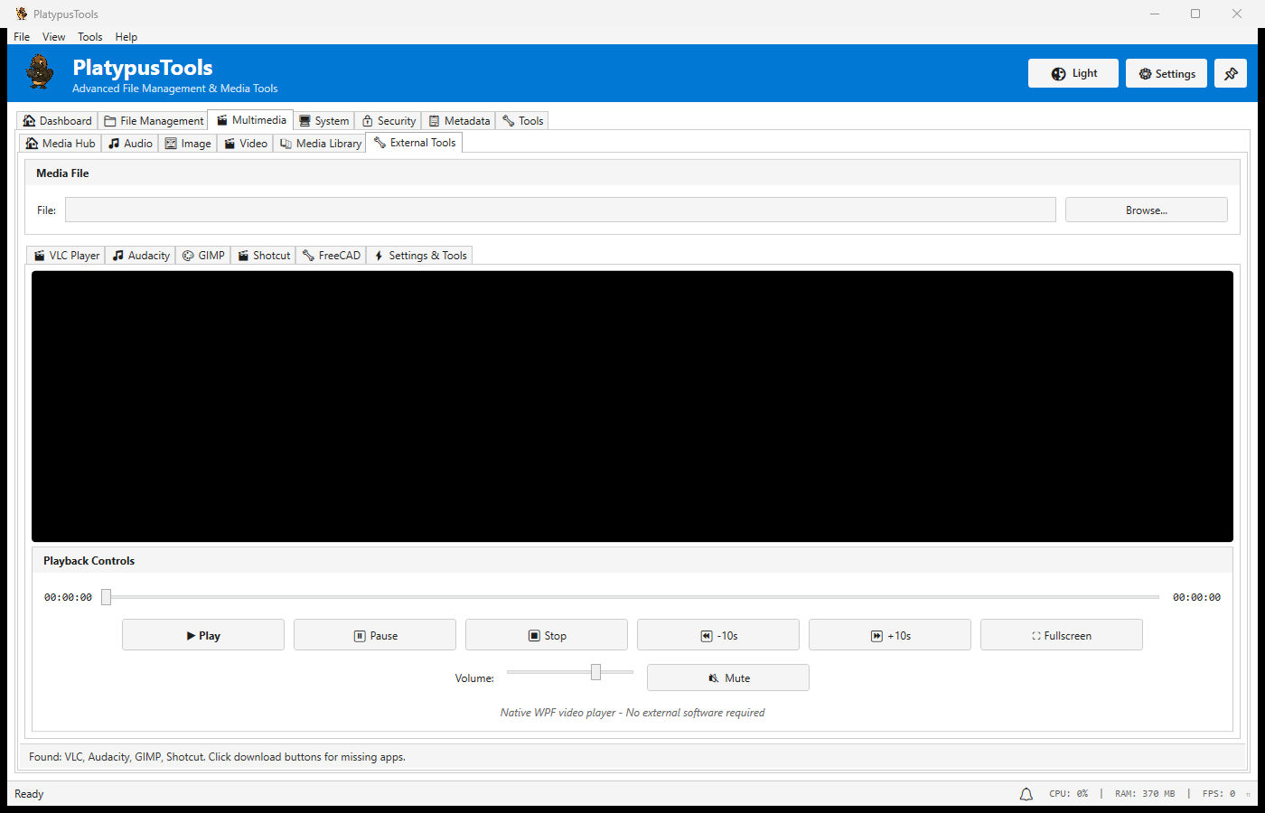Enter fullscreen video mode

point(1061,636)
